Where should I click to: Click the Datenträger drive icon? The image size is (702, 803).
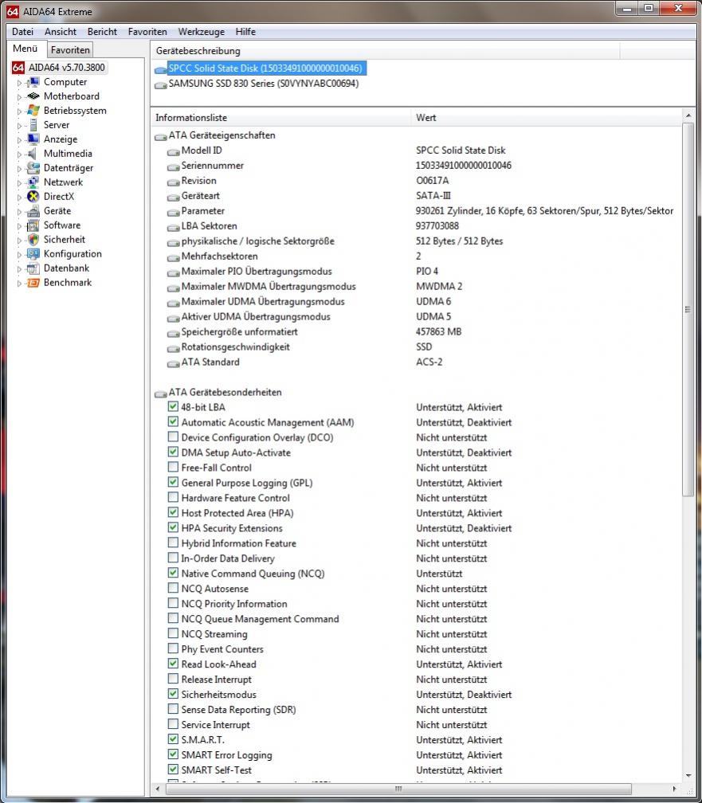coord(33,168)
